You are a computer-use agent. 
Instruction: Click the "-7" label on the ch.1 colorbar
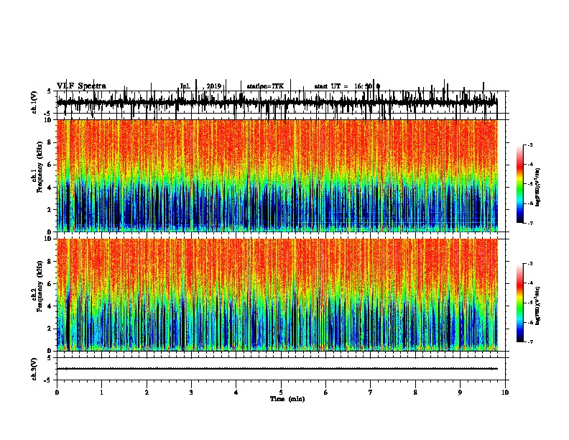pyautogui.click(x=529, y=223)
